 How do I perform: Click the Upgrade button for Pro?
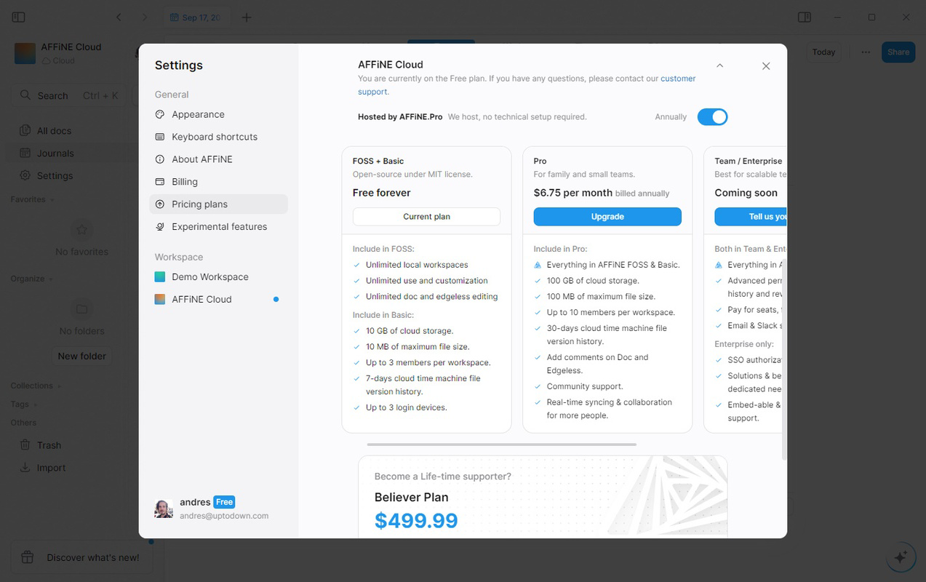point(607,217)
